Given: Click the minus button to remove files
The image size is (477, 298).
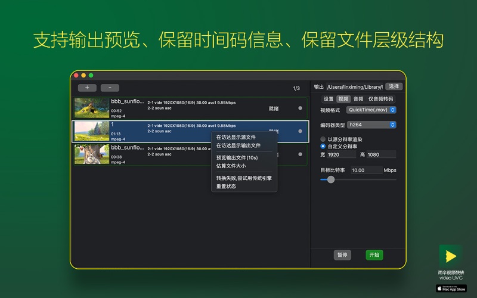Looking at the screenshot, I should point(110,88).
